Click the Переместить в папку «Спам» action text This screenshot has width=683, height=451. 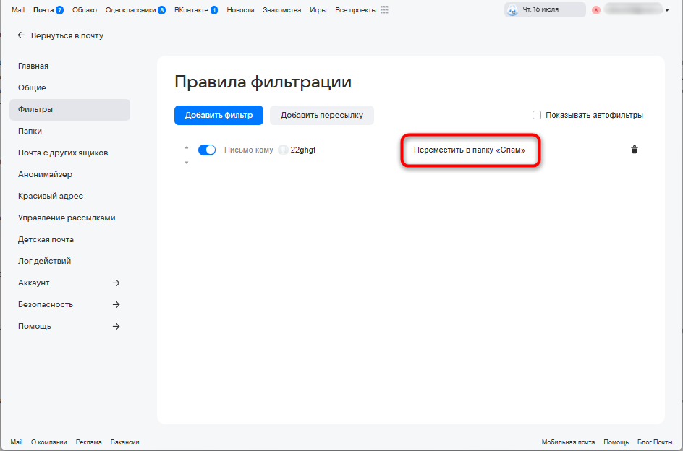(x=469, y=150)
